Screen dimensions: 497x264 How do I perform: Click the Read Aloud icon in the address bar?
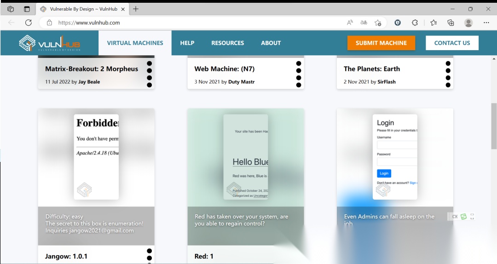click(350, 23)
